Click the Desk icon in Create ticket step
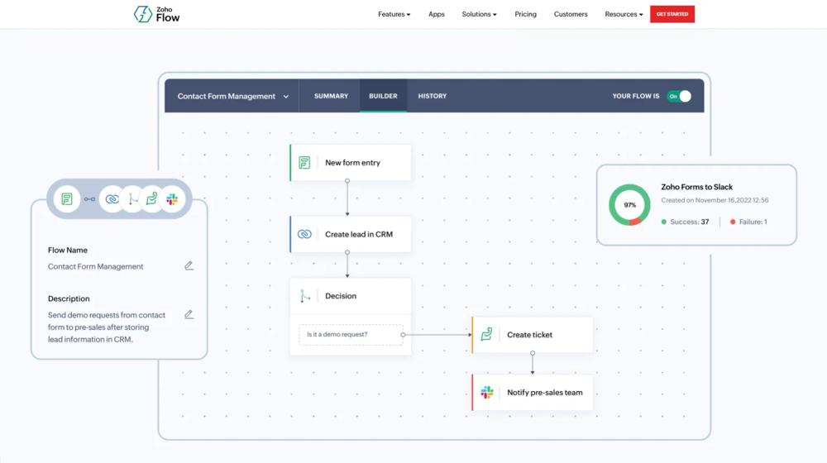The width and height of the screenshot is (827, 463). click(x=486, y=334)
